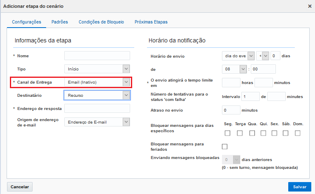Open the 'dia do eve' send time dropdown
The height and width of the screenshot is (194, 315).
pyautogui.click(x=251, y=56)
